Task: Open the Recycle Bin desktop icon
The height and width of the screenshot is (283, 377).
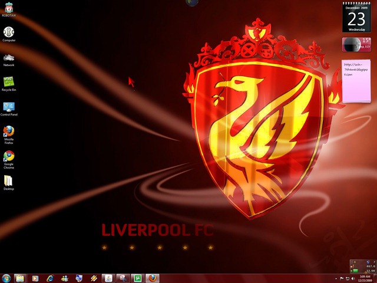Action: coord(9,84)
